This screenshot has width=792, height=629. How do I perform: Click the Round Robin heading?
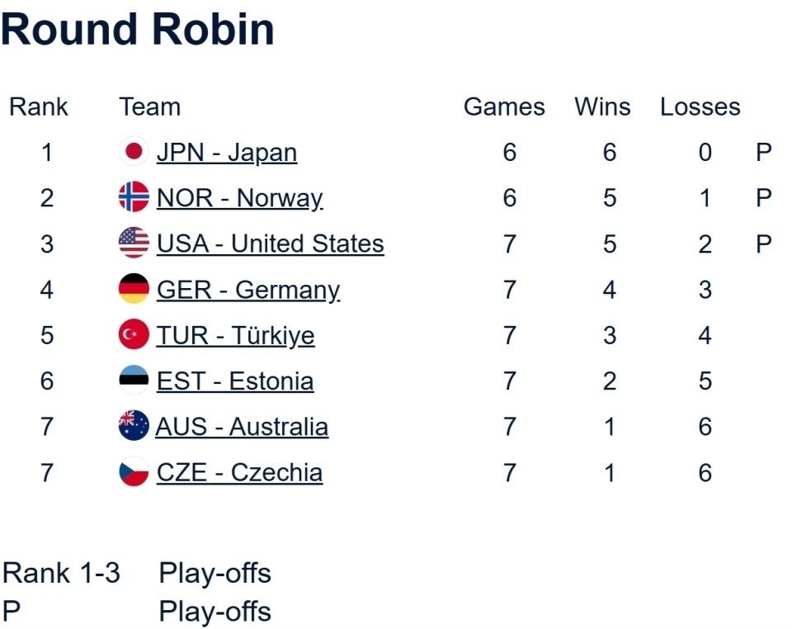(x=137, y=30)
